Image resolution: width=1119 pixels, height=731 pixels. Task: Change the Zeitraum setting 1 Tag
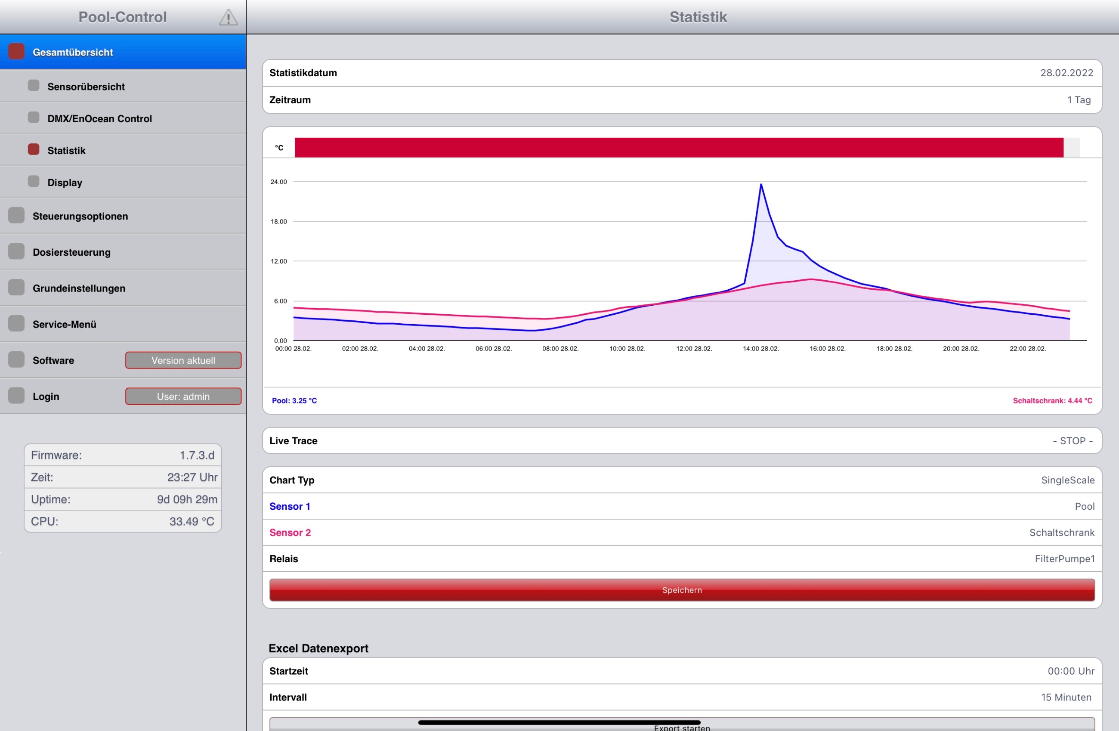click(x=682, y=100)
